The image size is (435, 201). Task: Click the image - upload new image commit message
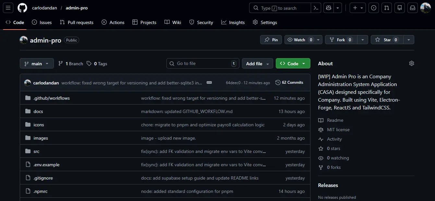click(x=168, y=138)
